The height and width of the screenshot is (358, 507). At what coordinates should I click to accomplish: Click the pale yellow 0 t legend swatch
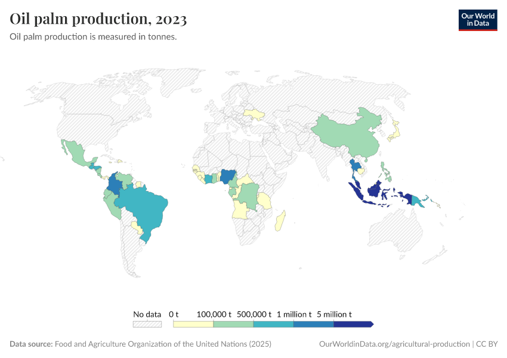point(193,324)
